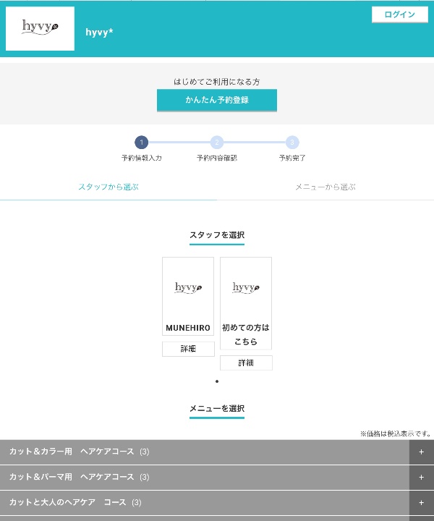Expand plus icon for カットと大人のヘアケア course
Viewport: 434px width, 521px height.
pos(421,503)
